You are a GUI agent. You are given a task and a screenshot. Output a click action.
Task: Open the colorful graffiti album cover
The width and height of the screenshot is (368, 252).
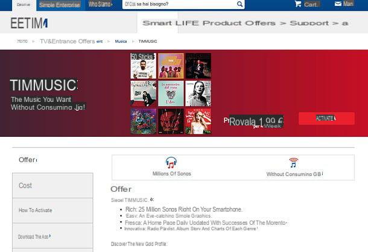point(144,121)
